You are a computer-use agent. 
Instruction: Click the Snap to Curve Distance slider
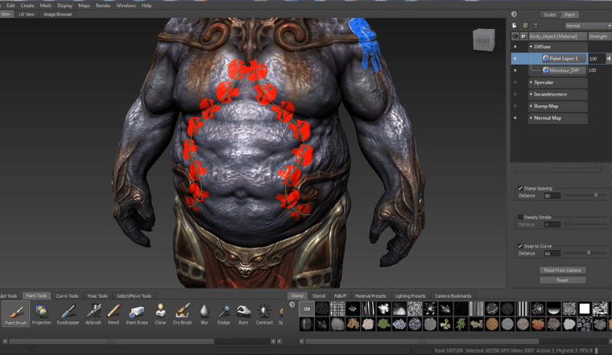(x=585, y=253)
